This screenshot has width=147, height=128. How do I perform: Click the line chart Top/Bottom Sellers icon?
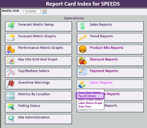(11, 72)
